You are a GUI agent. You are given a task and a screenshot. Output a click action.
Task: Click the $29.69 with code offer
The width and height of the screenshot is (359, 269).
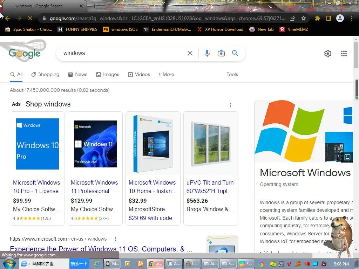(x=150, y=218)
